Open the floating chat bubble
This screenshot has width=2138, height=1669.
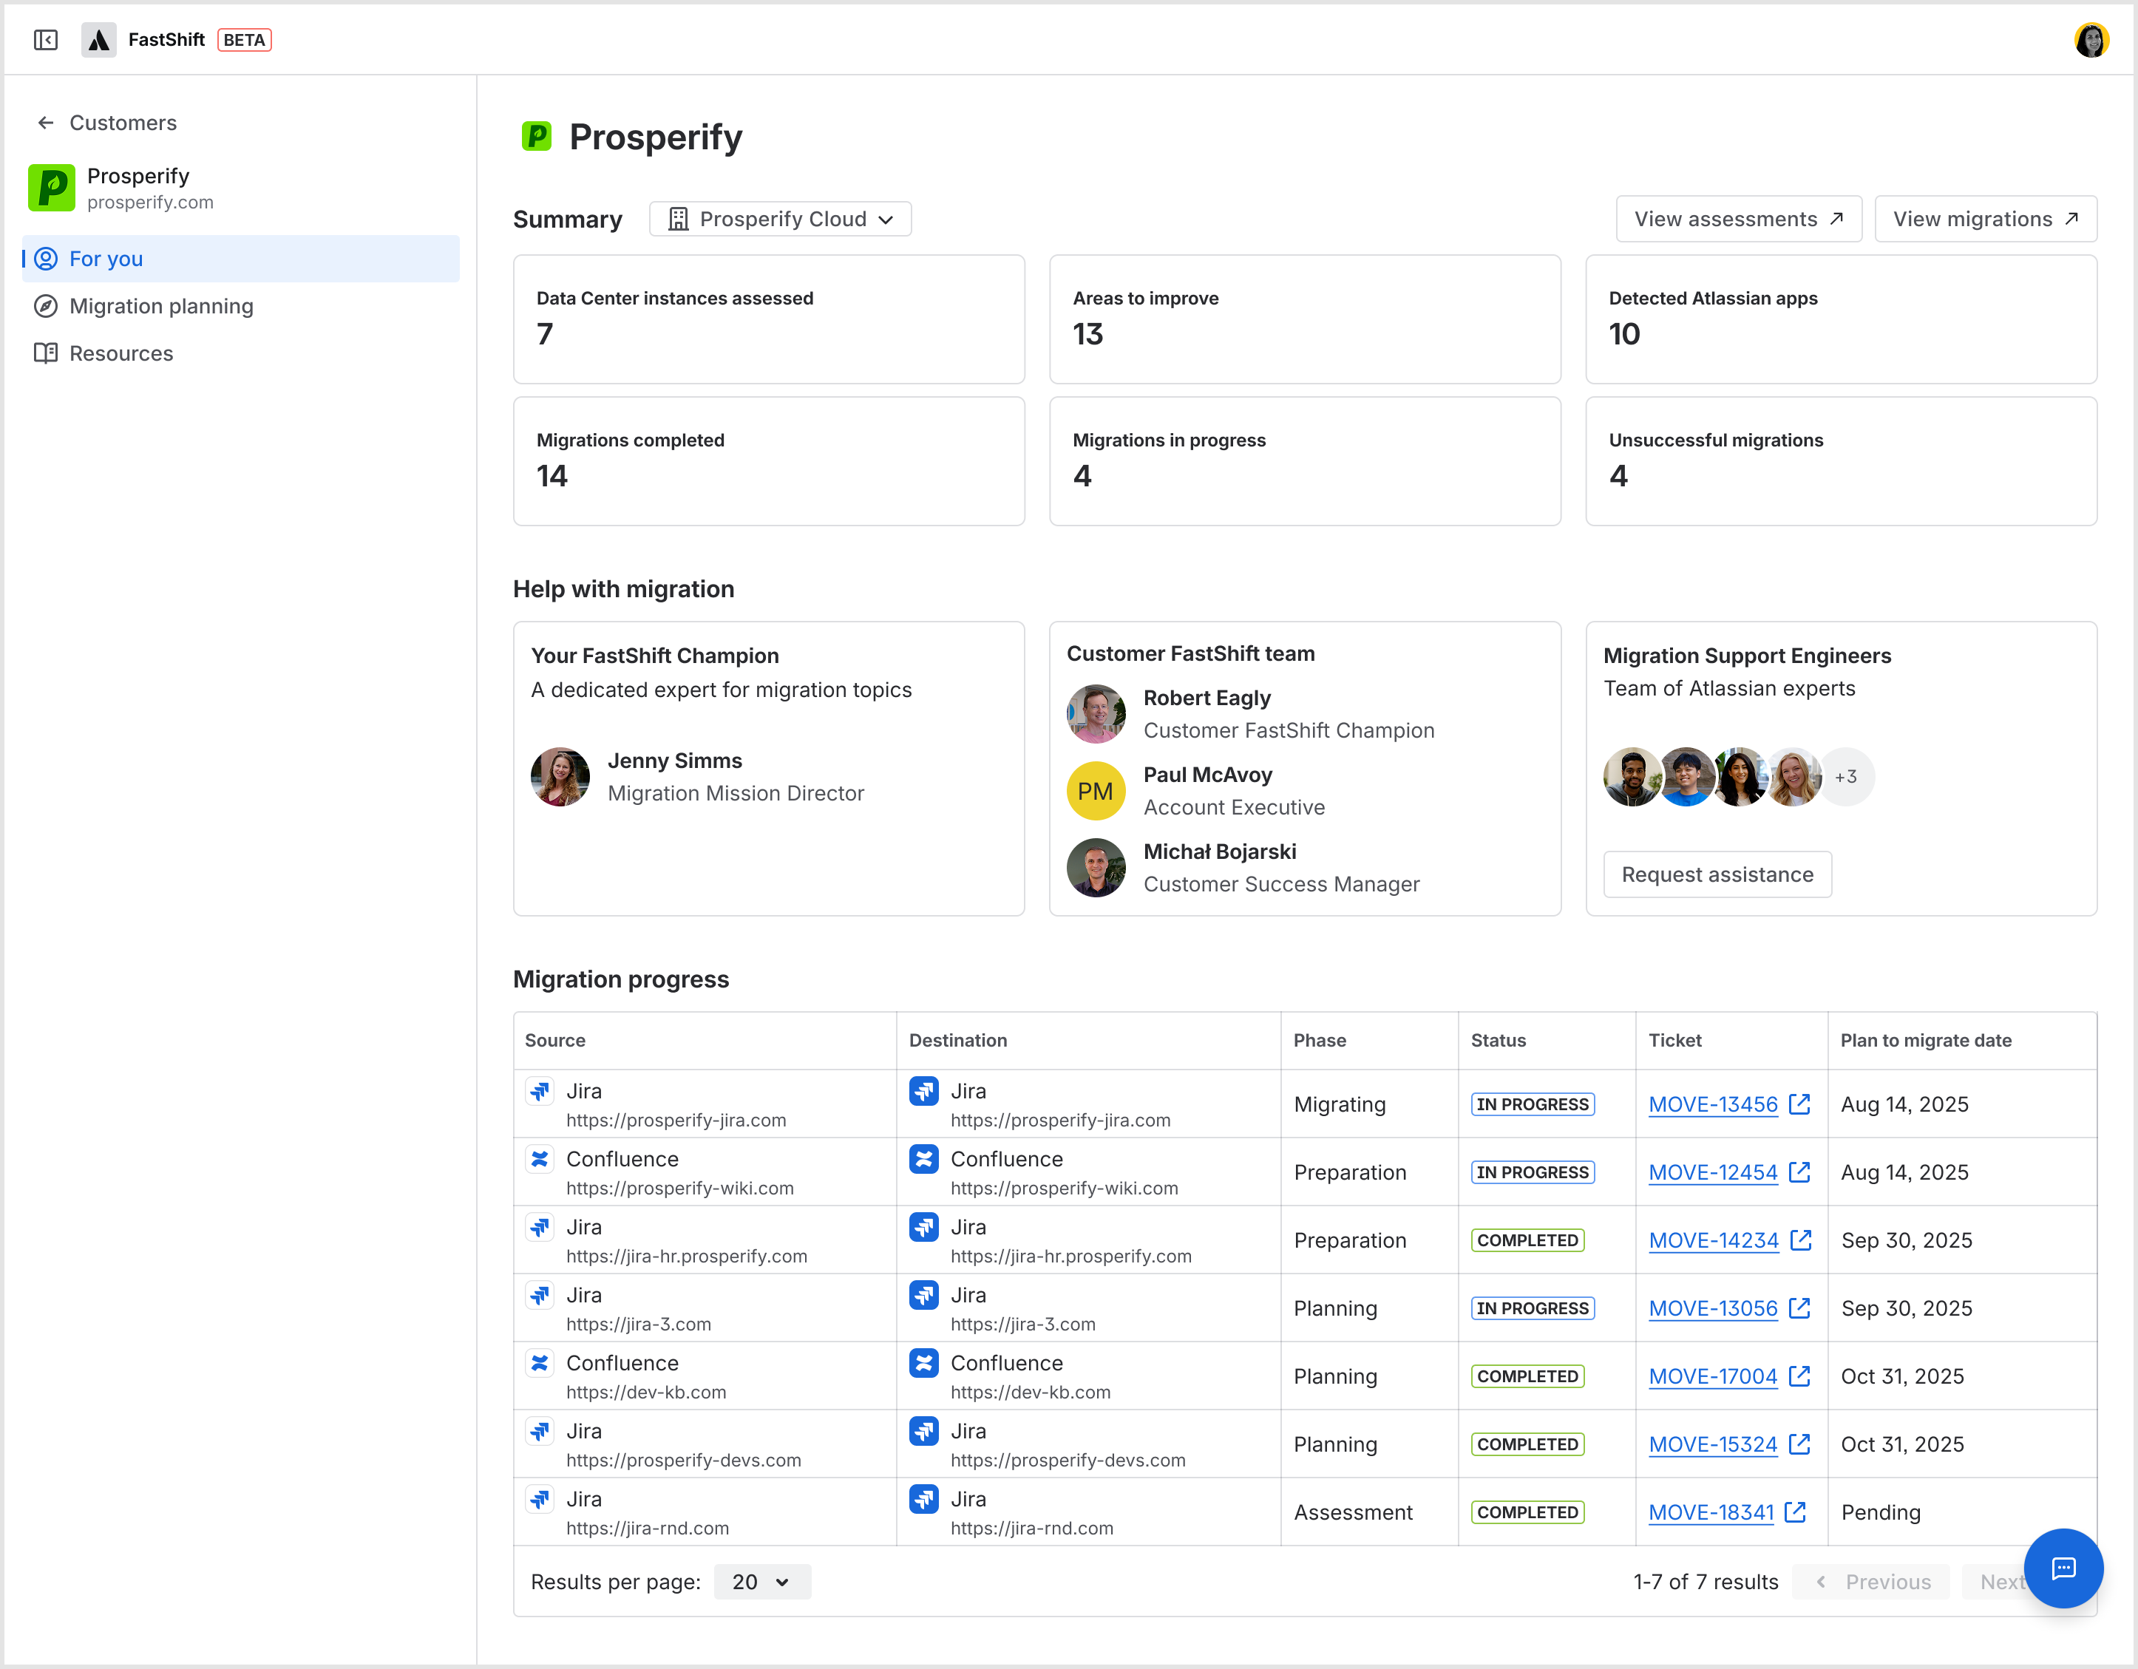click(2063, 1568)
